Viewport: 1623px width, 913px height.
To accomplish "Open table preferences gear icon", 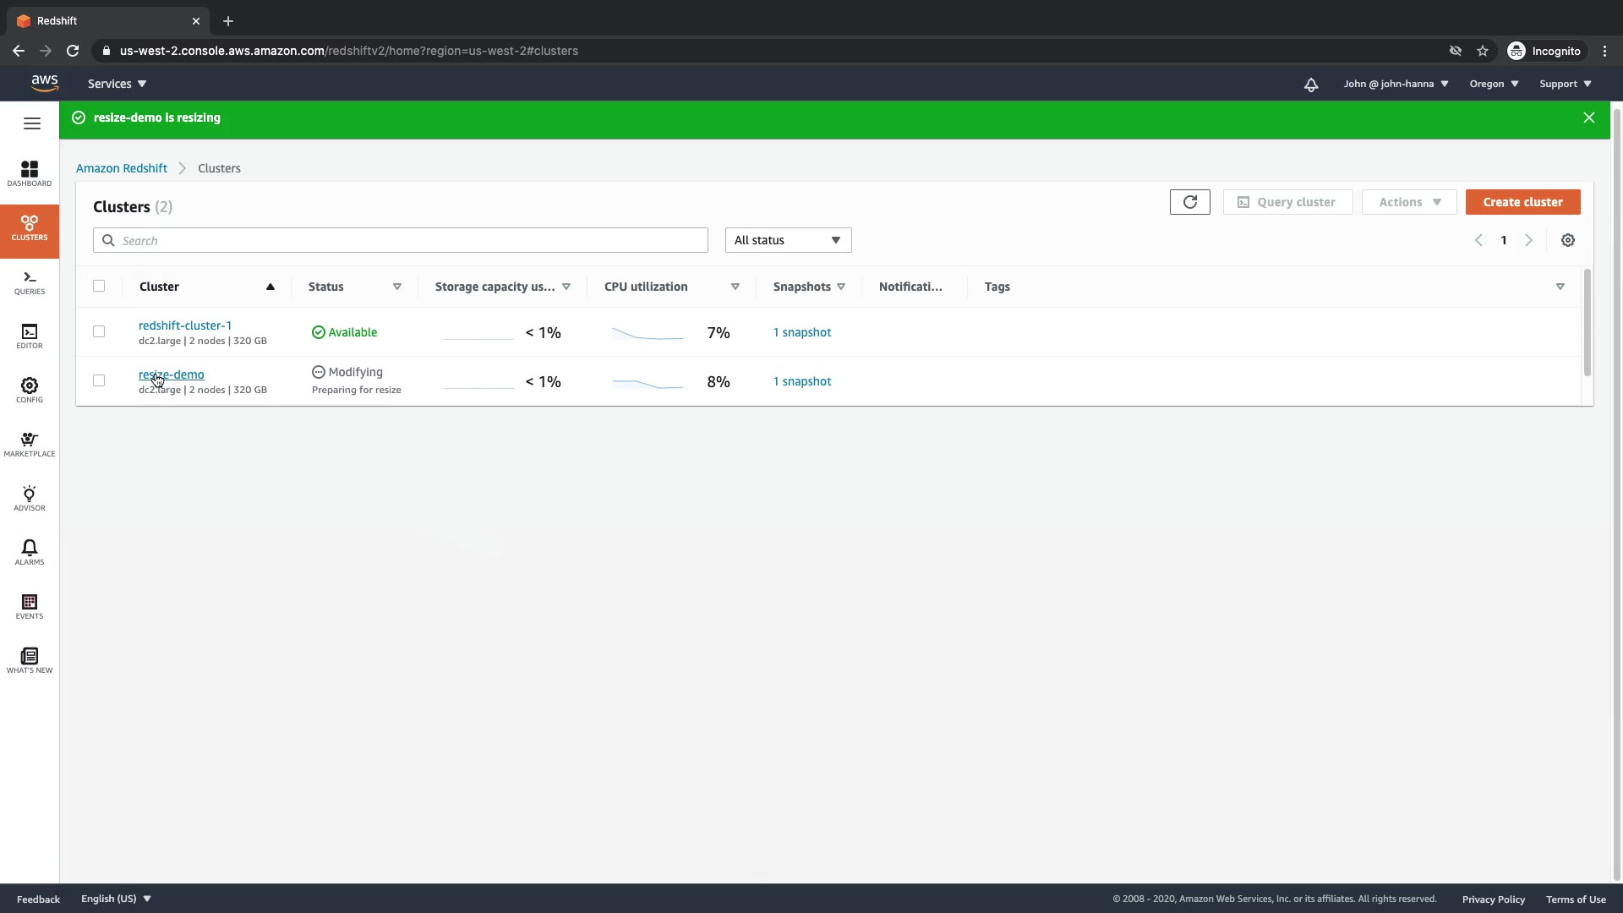I will point(1567,240).
